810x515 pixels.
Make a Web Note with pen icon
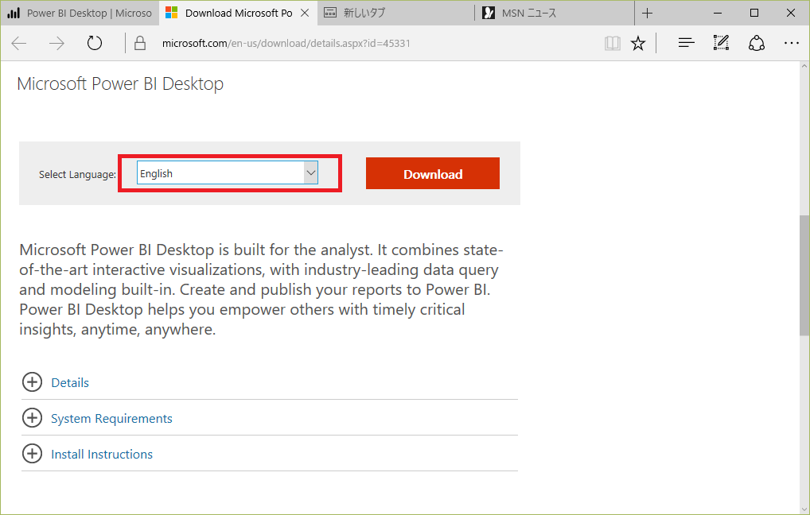(721, 43)
